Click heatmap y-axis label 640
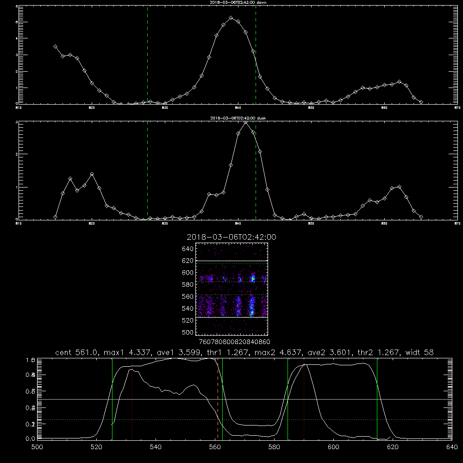Image resolution: width=463 pixels, height=463 pixels. tap(188, 249)
